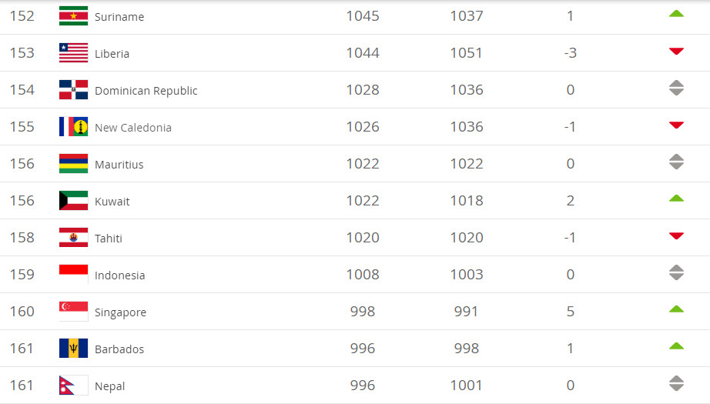Viewport: 710px width, 404px height.
Task: Click Singapore's green up arrow
Action: click(x=676, y=309)
